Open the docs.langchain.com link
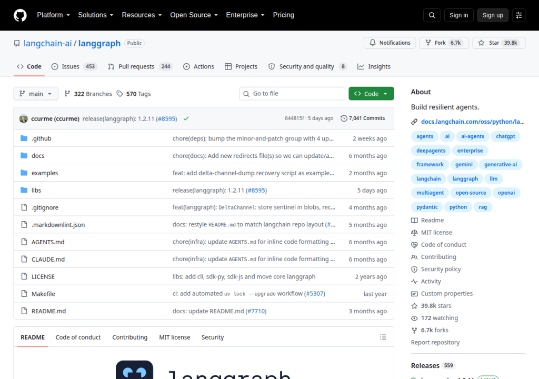 pyautogui.click(x=473, y=122)
